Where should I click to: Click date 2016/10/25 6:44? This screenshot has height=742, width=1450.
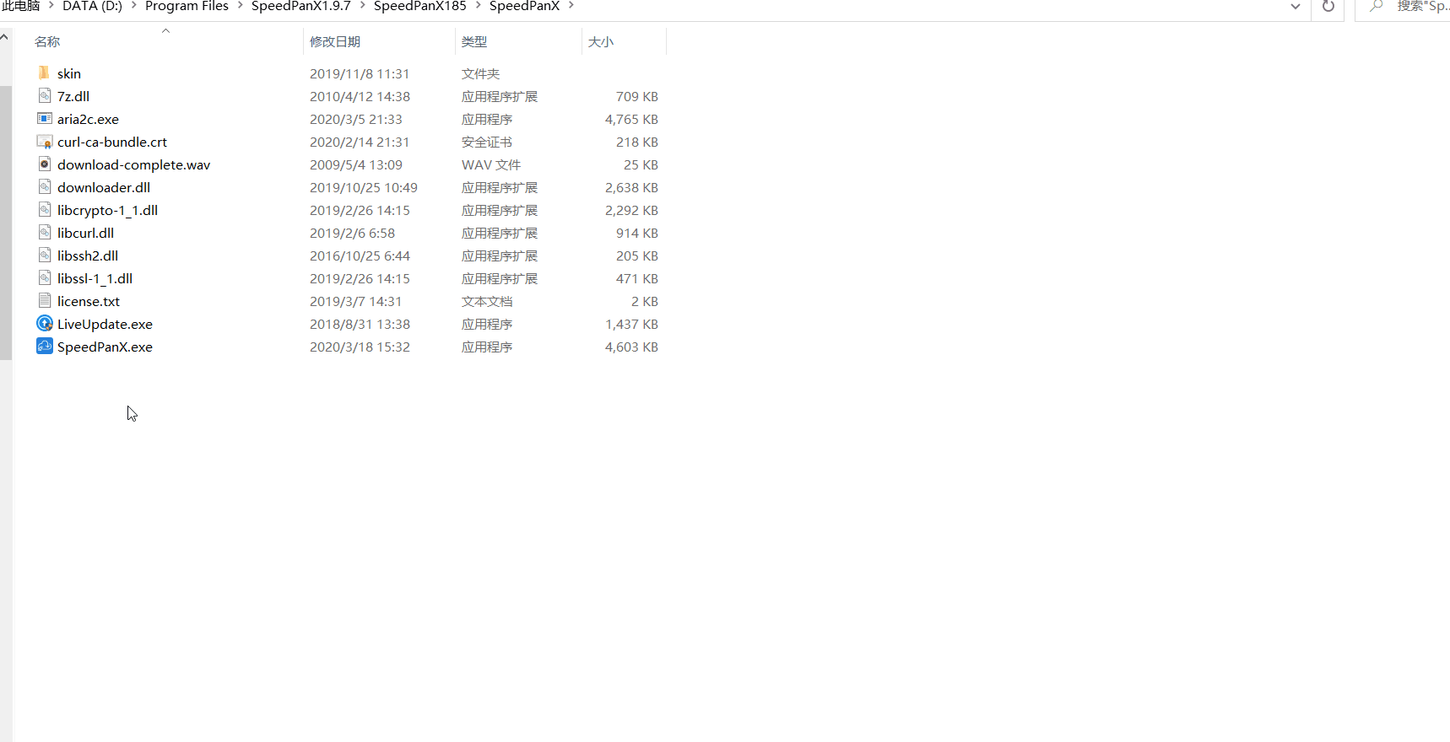(x=360, y=255)
